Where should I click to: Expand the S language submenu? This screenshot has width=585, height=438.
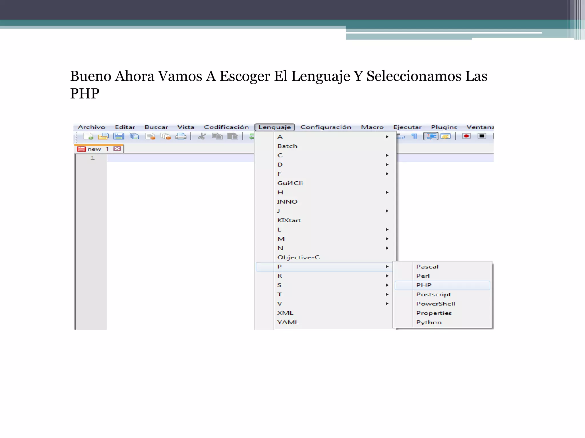click(325, 285)
